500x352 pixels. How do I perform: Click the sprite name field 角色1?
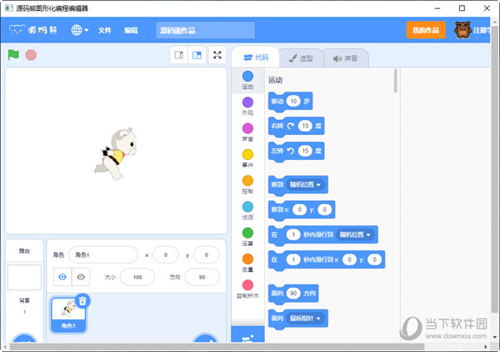pos(103,255)
